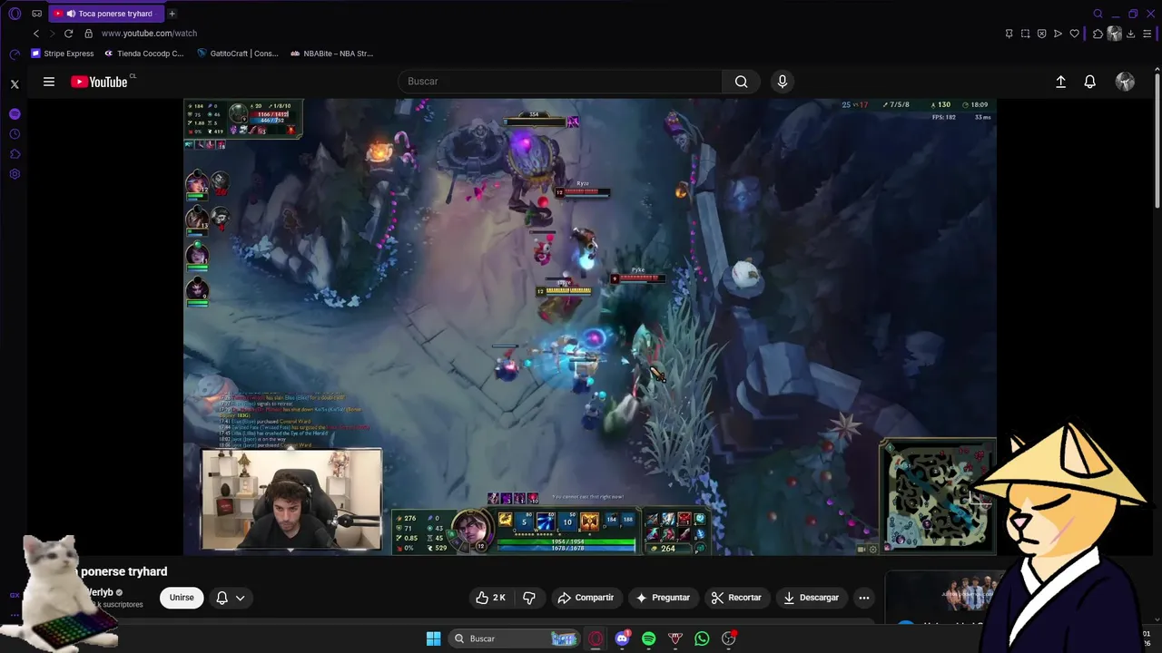Open YouTube account avatar menu

coord(1125,82)
